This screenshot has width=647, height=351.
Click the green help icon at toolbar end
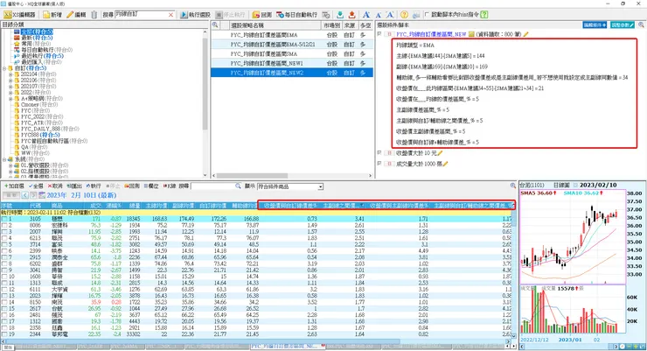click(x=484, y=15)
